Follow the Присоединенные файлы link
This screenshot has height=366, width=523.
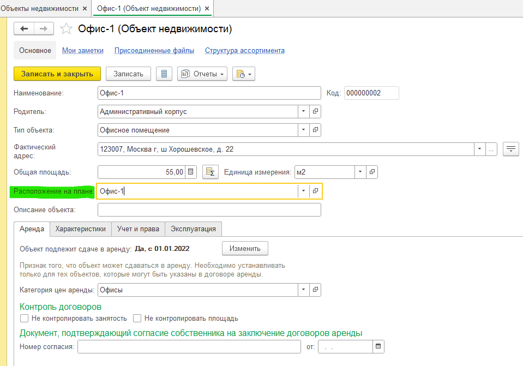pos(154,51)
